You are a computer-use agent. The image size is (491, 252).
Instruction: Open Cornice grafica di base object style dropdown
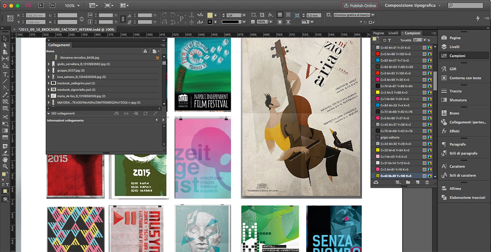[x=373, y=15]
